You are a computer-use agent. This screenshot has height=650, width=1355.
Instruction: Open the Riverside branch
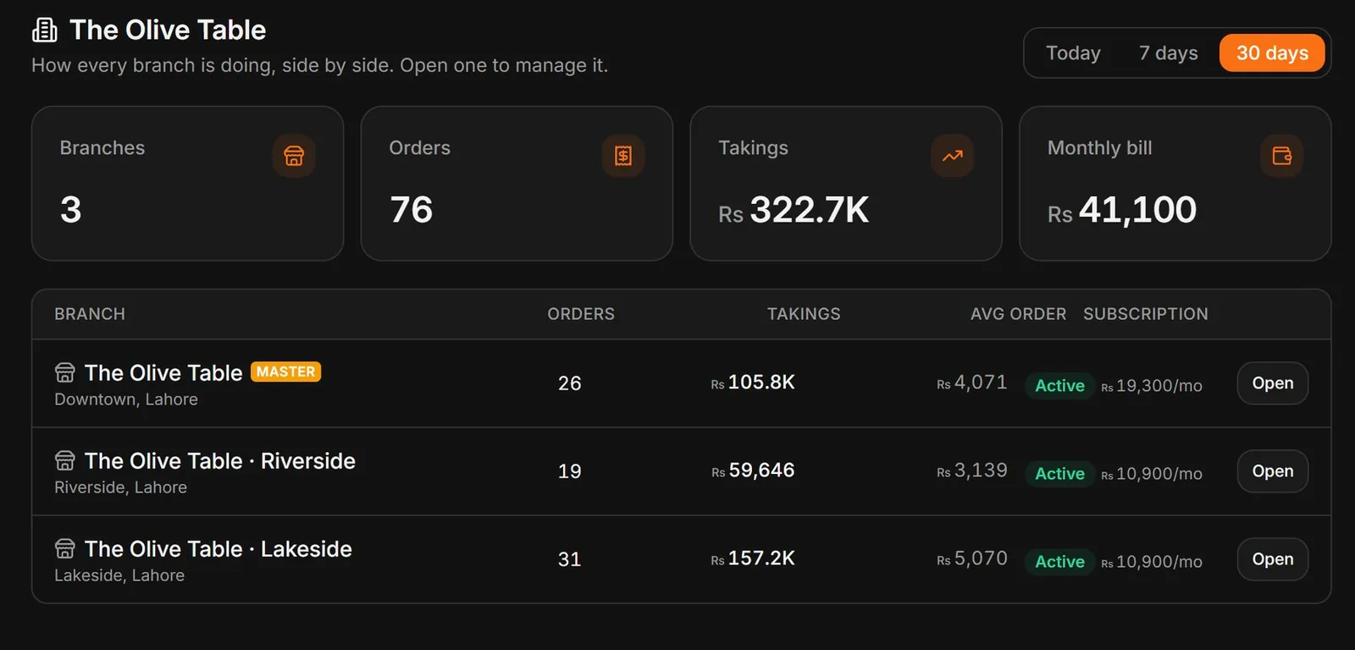(x=1273, y=471)
